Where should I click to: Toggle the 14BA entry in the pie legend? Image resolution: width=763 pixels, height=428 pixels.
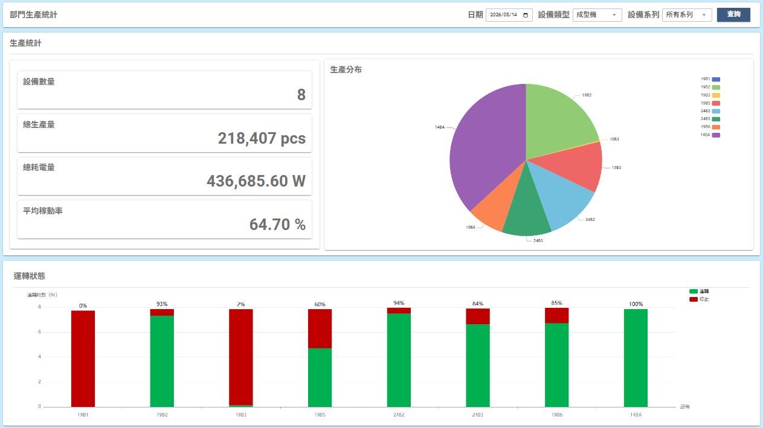(x=710, y=135)
